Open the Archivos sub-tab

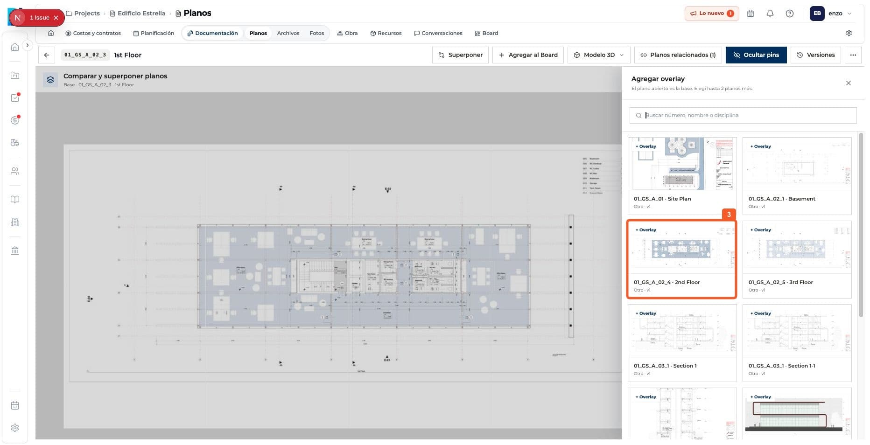point(288,33)
